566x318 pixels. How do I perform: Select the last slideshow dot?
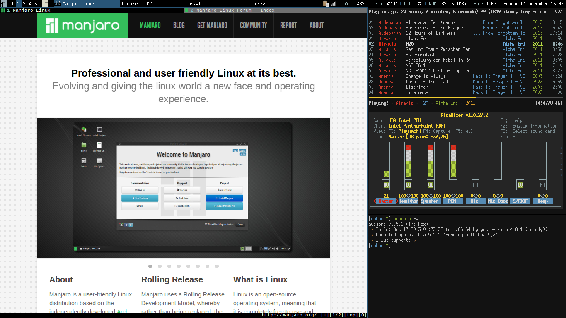point(217,266)
